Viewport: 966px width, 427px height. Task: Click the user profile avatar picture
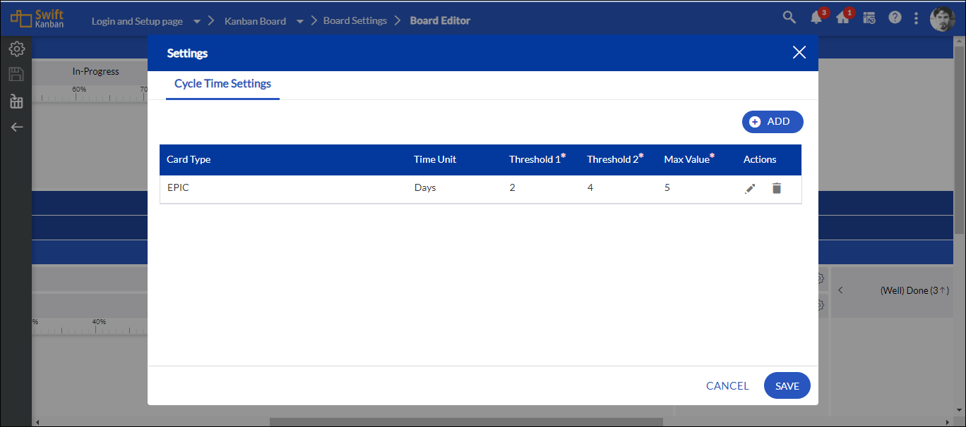pos(943,18)
